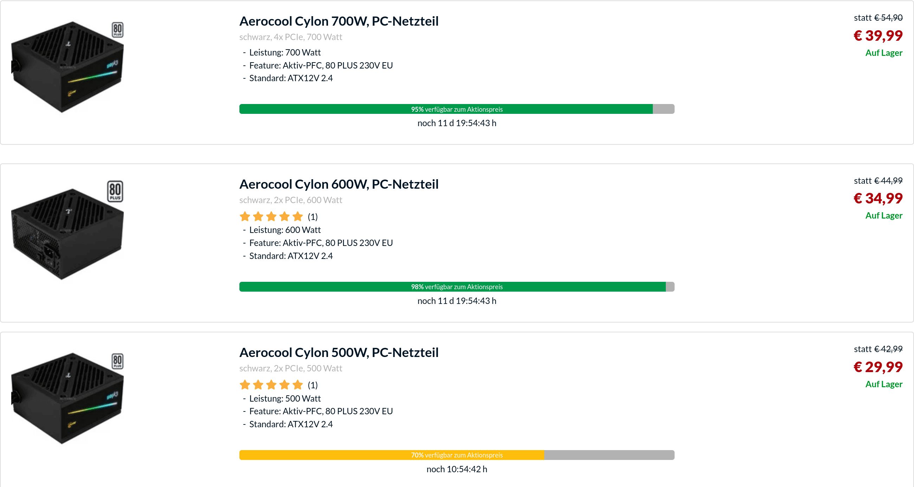The width and height of the screenshot is (914, 487).
Task: Click the 80 PLUS badge on Cylon 600W
Action: point(115,191)
